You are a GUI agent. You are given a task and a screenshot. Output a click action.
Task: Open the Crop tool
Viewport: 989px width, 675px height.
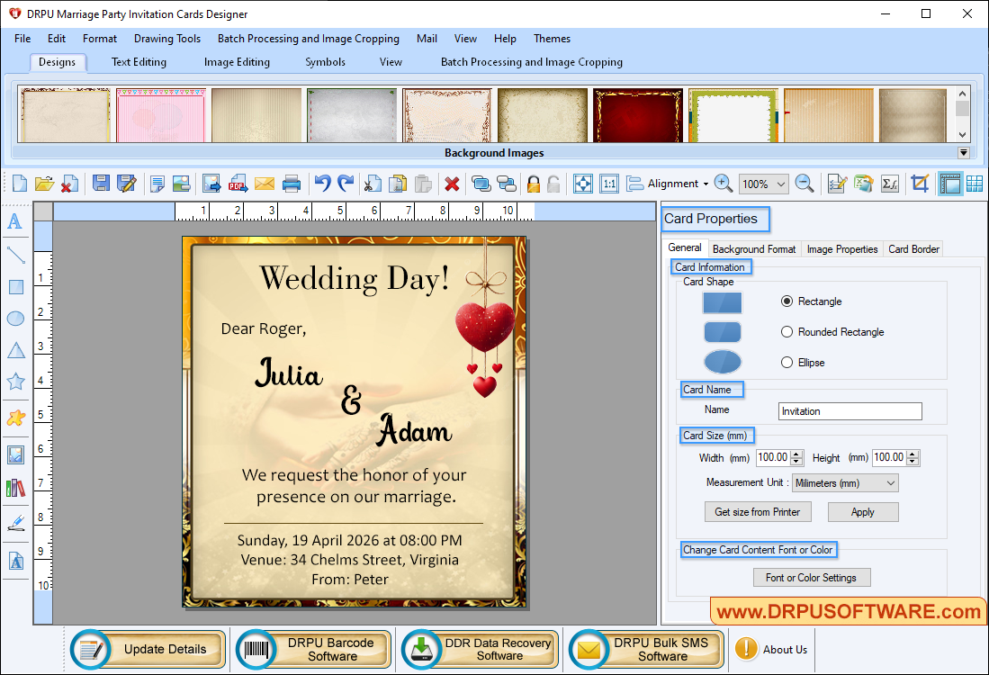(920, 183)
